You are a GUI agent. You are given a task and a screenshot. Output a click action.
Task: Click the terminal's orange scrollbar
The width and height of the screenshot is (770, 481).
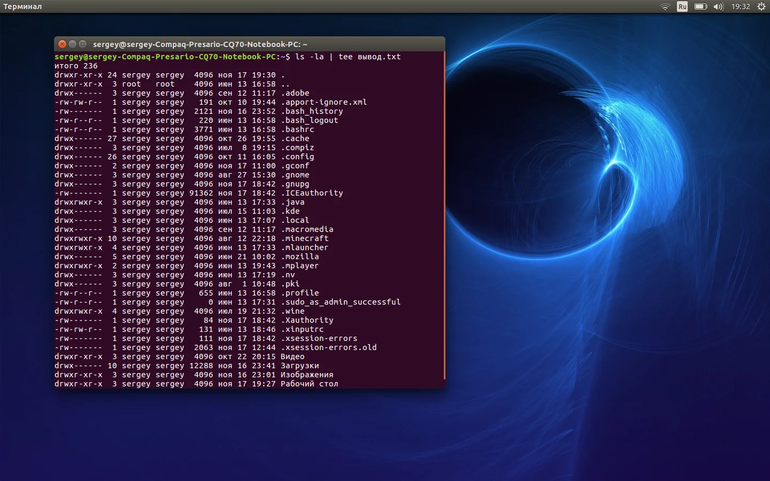point(444,214)
